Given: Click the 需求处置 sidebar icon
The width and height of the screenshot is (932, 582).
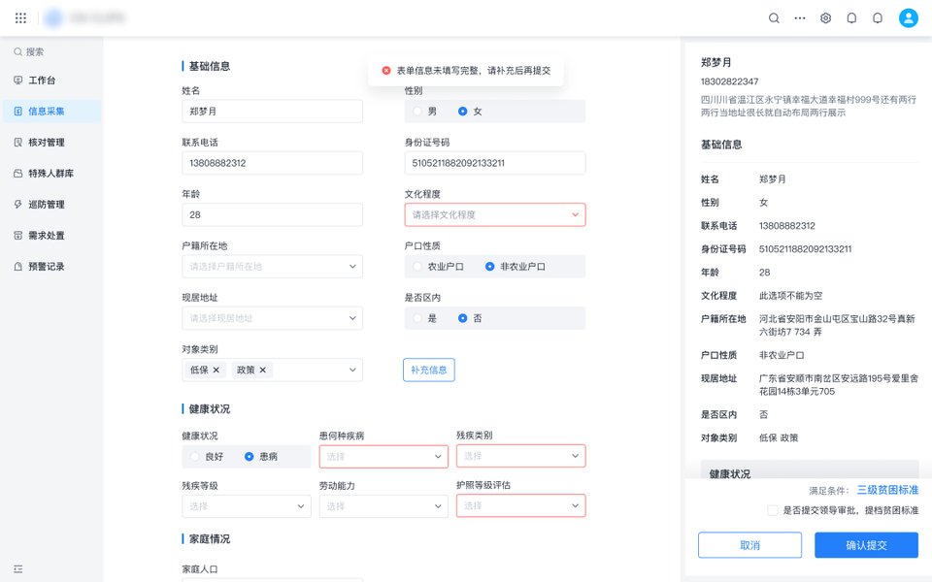Looking at the screenshot, I should 17,235.
